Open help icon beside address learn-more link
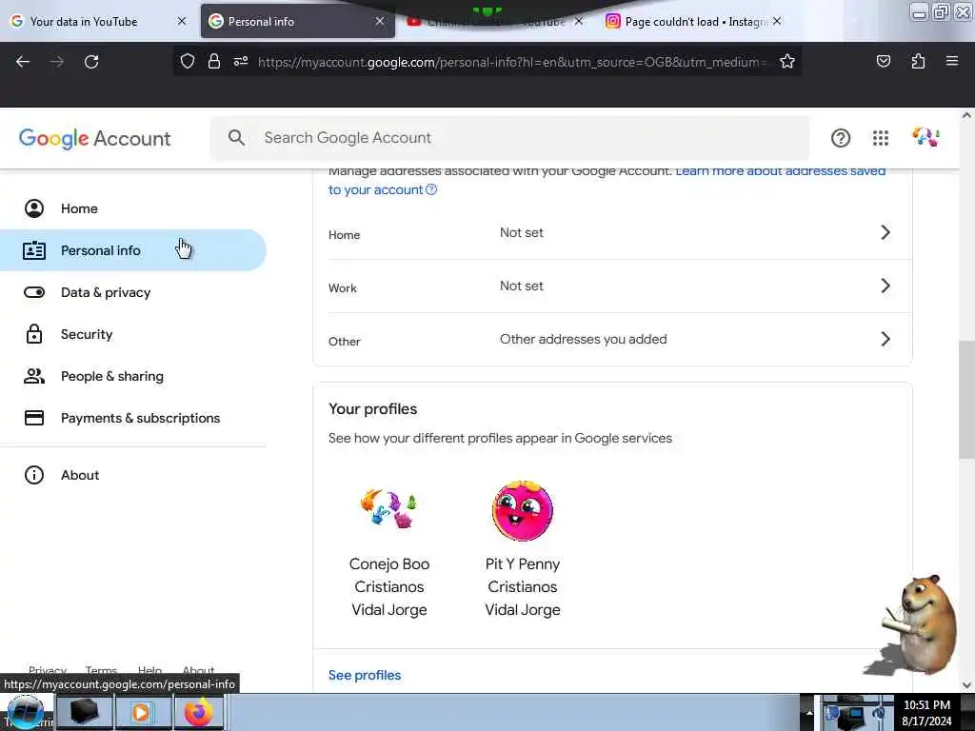 point(431,189)
